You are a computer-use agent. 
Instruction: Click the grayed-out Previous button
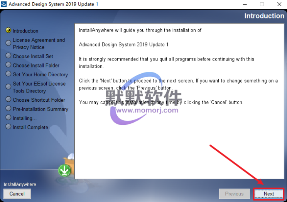click(234, 194)
